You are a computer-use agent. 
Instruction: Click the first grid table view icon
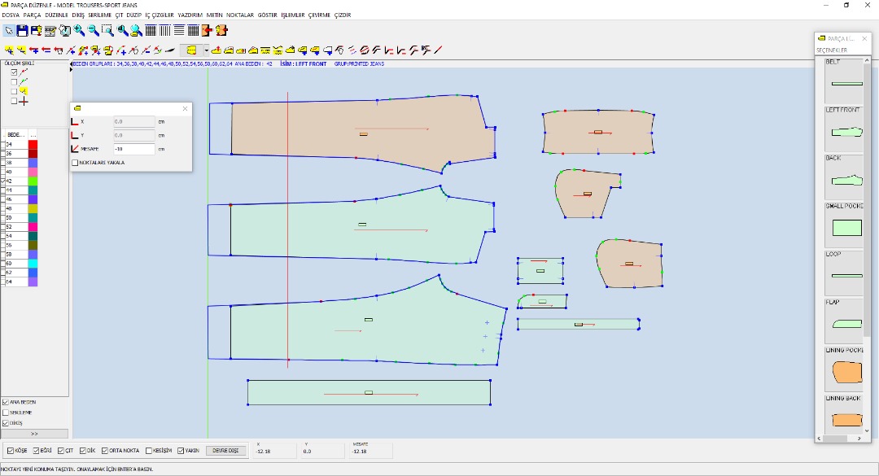point(151,31)
